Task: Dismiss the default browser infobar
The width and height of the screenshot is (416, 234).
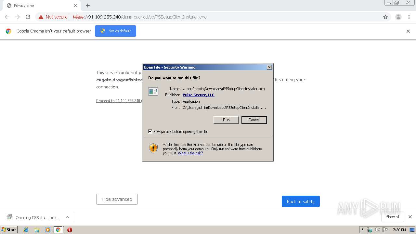Action: [408, 31]
